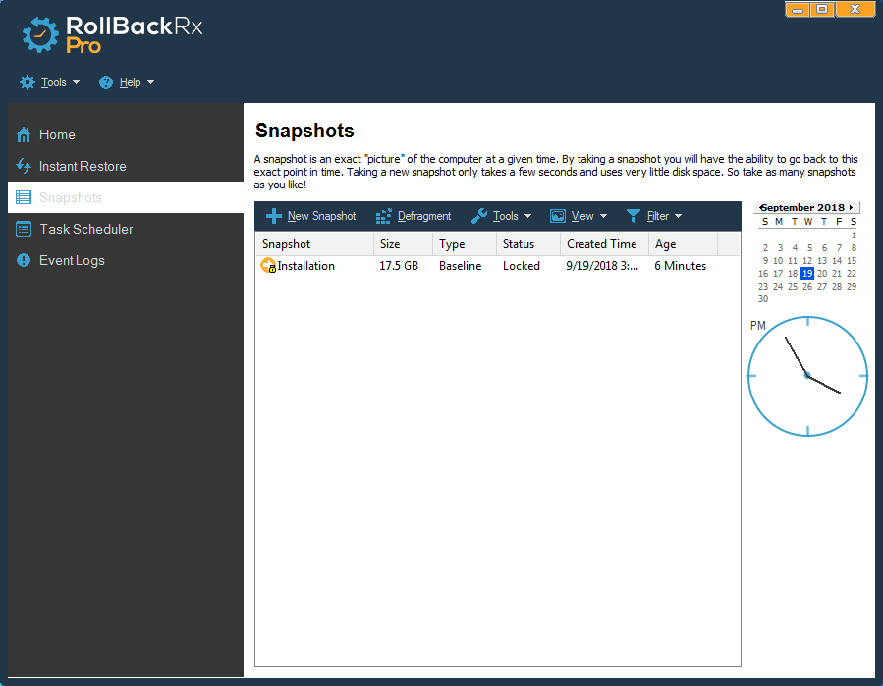Click the Task Scheduler icon in sidebar
Screen dimensions: 883x686
coord(24,229)
